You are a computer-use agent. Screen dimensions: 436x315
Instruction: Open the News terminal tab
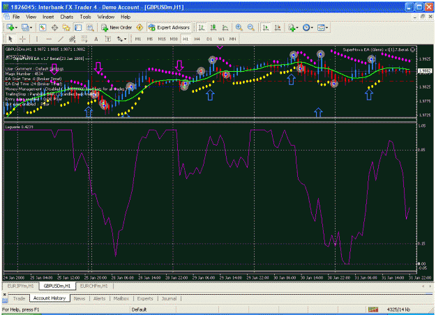click(x=80, y=298)
